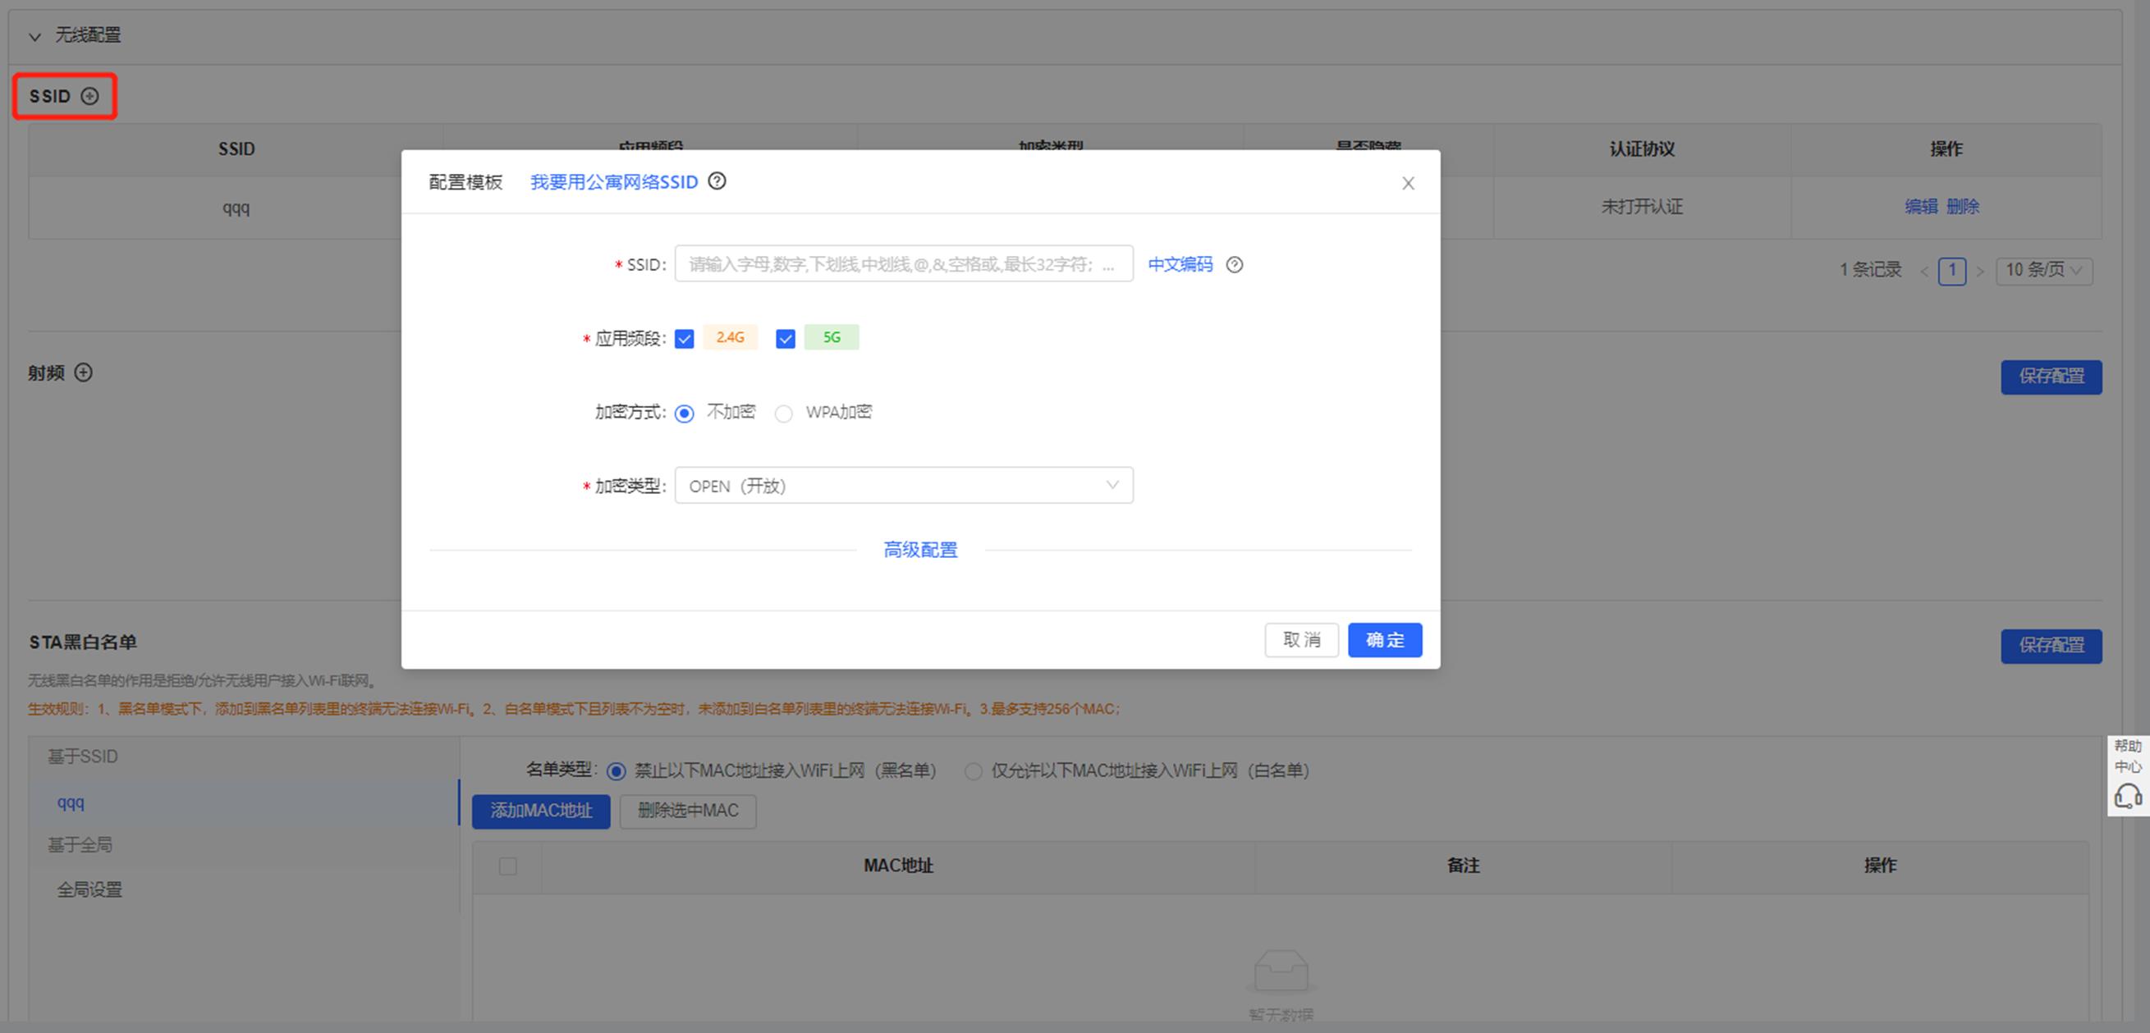Collapse the 无线配置 section
The height and width of the screenshot is (1033, 2150).
34,37
